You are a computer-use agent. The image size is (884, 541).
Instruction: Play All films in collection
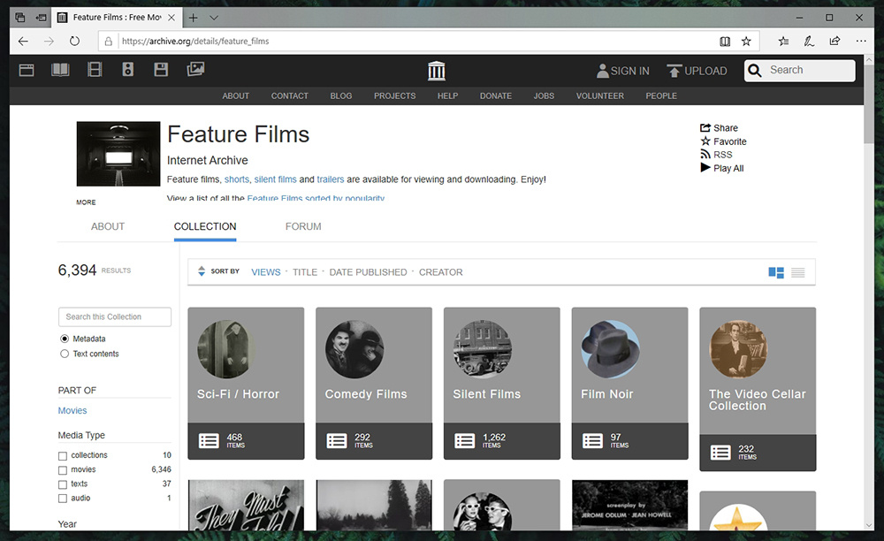pyautogui.click(x=721, y=168)
